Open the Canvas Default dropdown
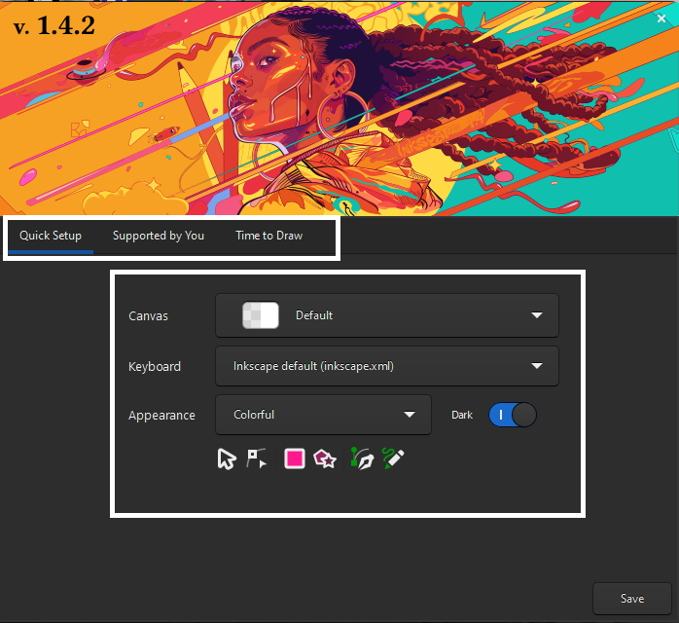The image size is (679, 623). (x=387, y=315)
